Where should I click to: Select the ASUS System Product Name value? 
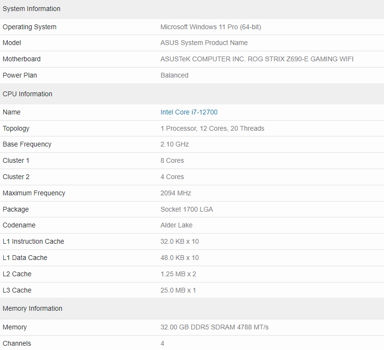(x=204, y=43)
